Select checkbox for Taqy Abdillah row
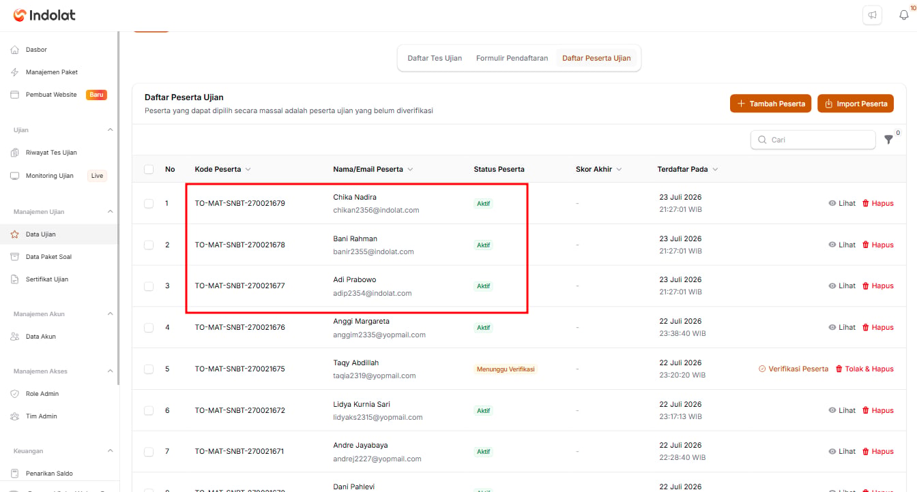 coord(149,369)
